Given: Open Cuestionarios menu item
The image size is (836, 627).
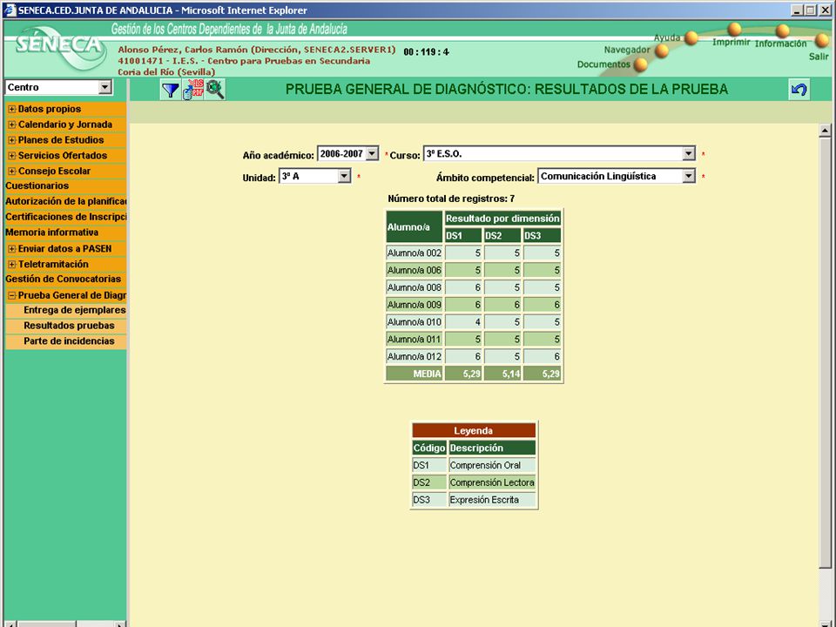Looking at the screenshot, I should pyautogui.click(x=37, y=185).
